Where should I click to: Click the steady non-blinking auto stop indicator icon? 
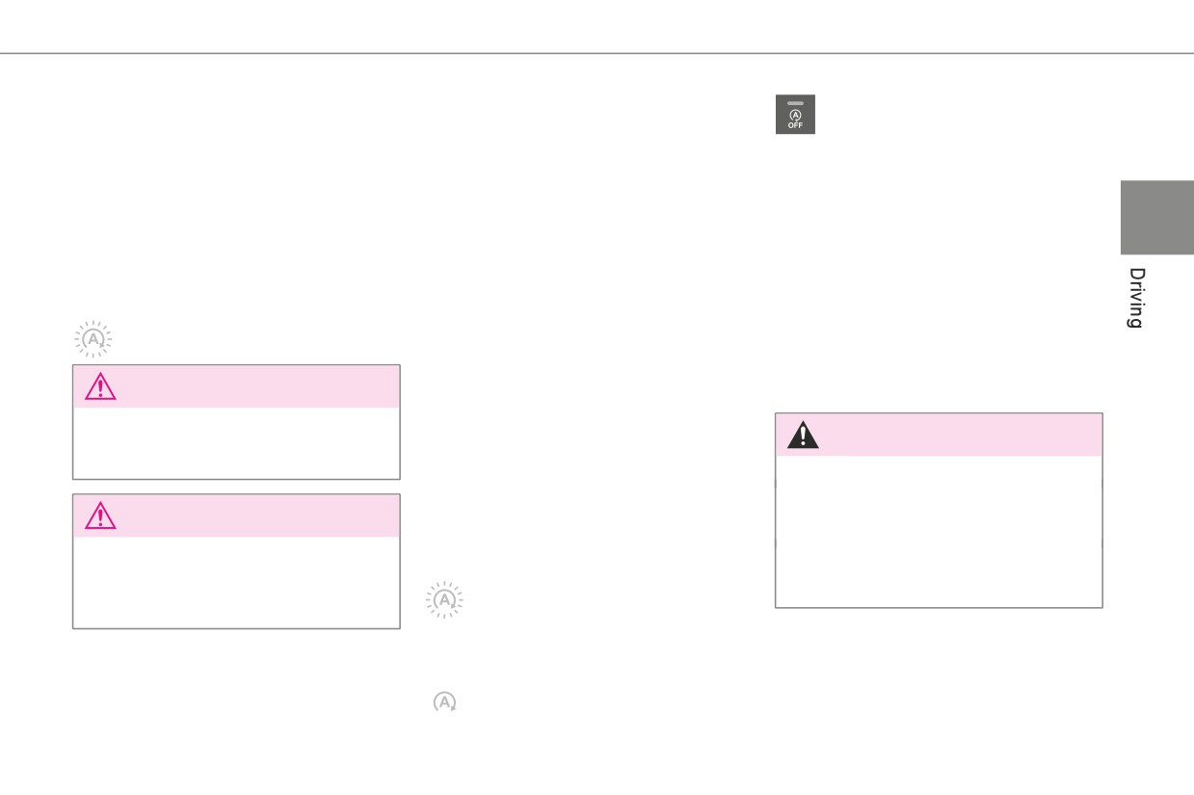click(x=444, y=702)
